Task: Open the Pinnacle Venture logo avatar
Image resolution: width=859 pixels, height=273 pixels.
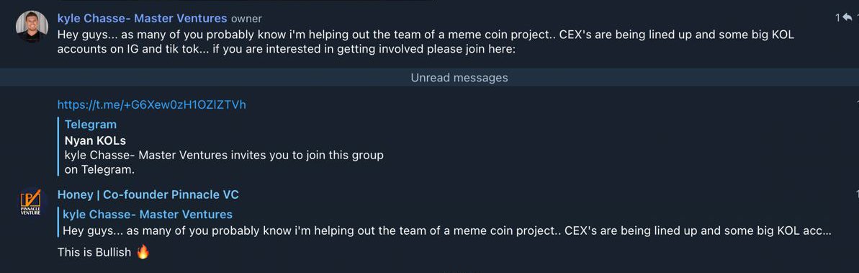Action: (32, 203)
